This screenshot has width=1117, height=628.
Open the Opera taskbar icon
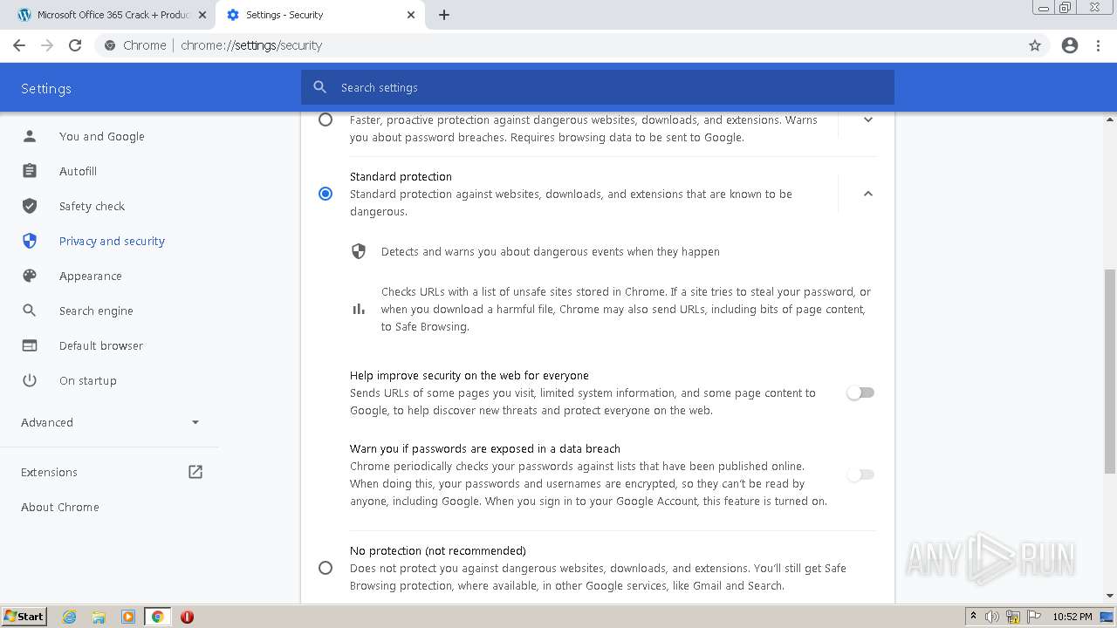(187, 617)
